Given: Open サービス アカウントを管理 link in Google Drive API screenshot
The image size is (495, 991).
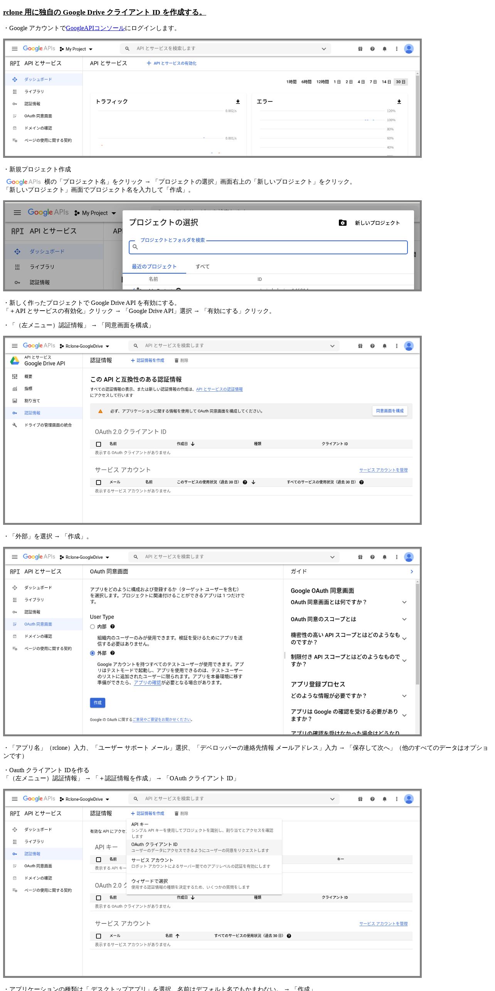Looking at the screenshot, I should pos(383,470).
